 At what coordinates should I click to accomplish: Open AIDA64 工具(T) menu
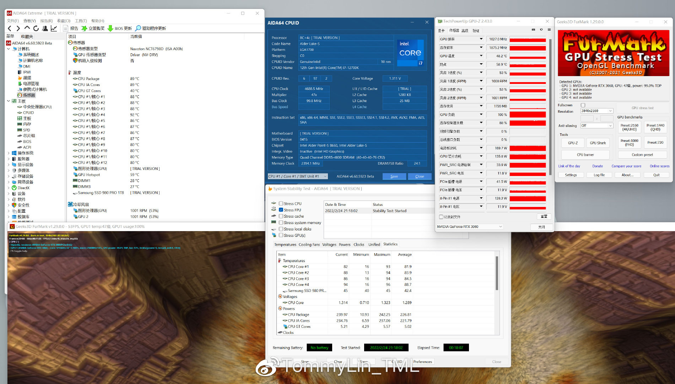tap(81, 21)
